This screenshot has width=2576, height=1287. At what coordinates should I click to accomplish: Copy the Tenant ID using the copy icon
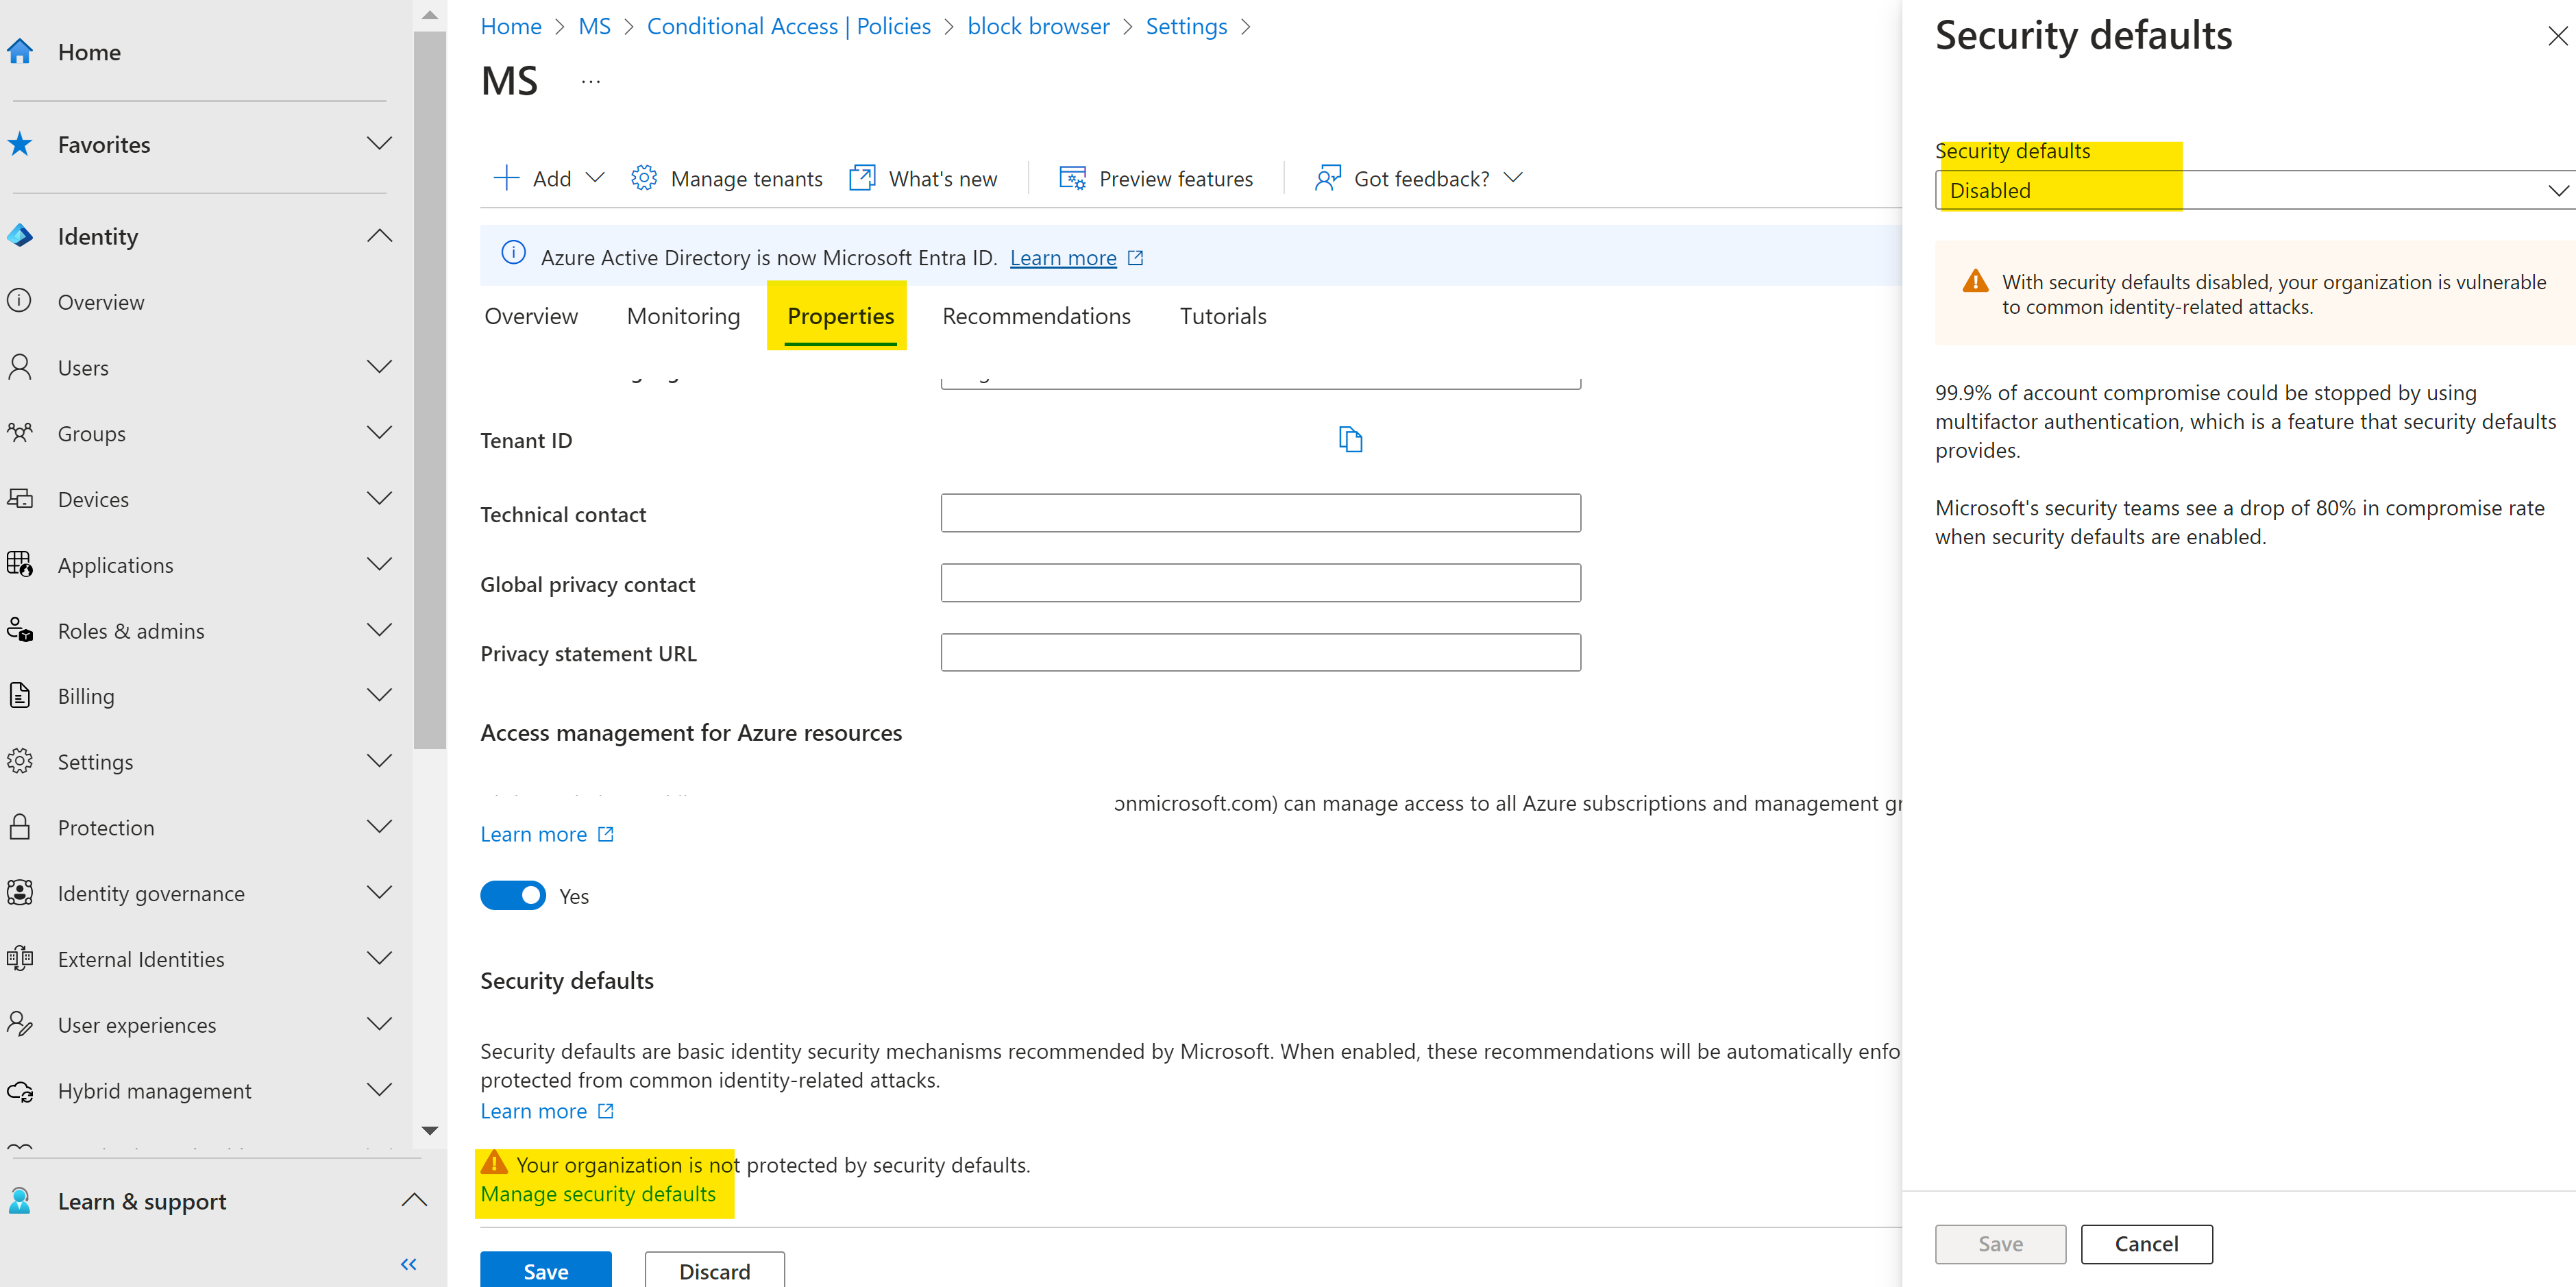[x=1351, y=439]
